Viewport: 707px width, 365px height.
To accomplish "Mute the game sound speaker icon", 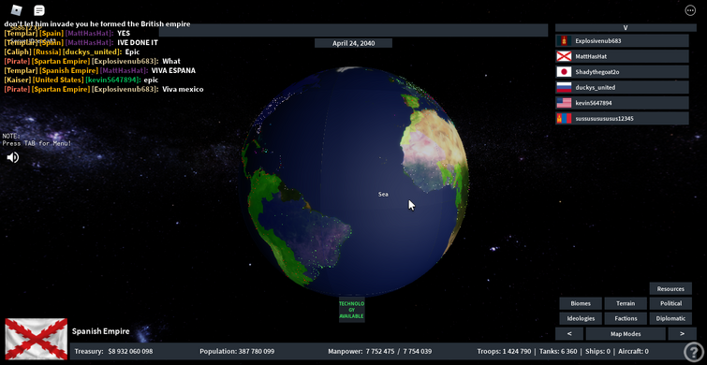I will click(12, 157).
